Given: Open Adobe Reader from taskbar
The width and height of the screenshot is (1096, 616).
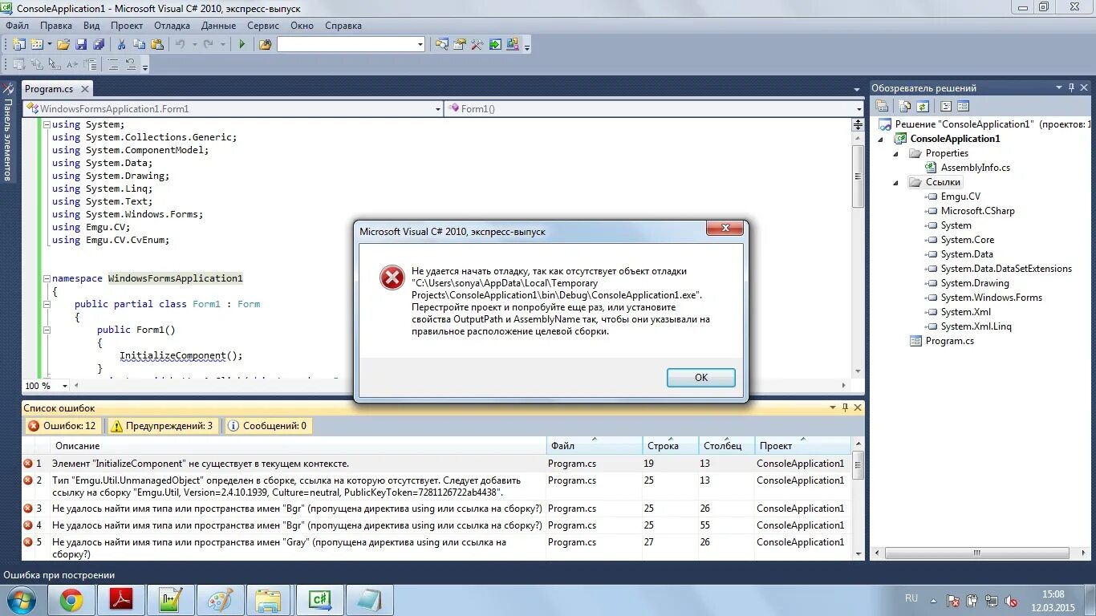Looking at the screenshot, I should point(120,599).
